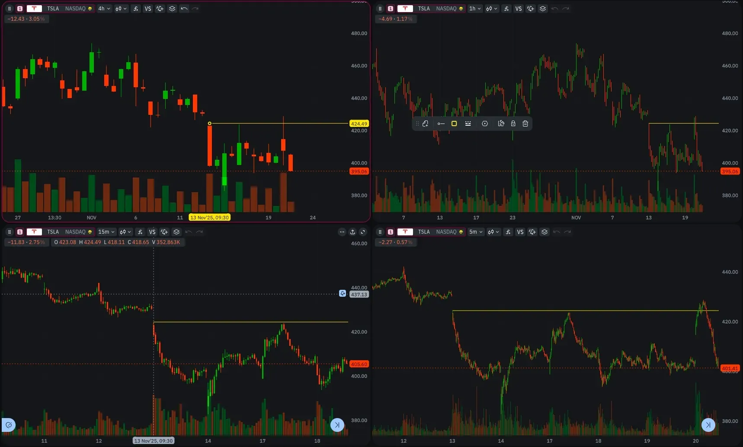This screenshot has width=743, height=447.
Task: Open chart type dropdown on 1h chart
Action: (x=491, y=9)
